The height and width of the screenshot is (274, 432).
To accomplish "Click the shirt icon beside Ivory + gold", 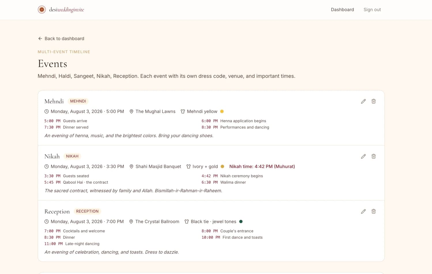I will 189,167.
